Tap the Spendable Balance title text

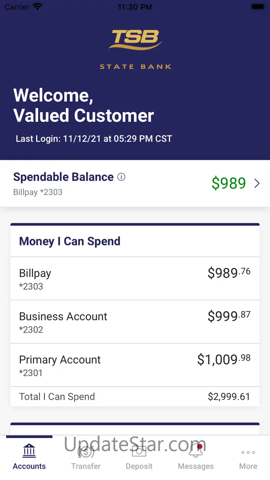63,177
